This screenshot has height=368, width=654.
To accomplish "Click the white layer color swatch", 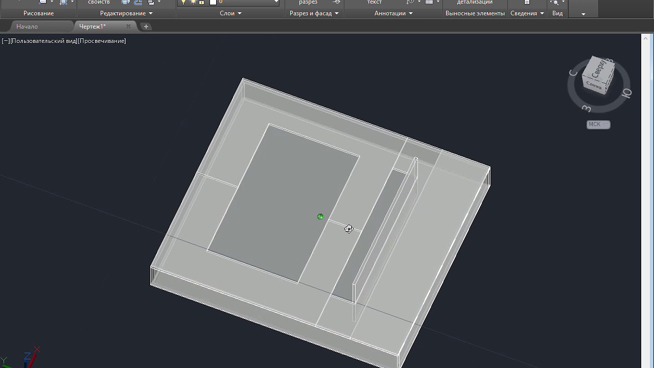I will click(213, 2).
